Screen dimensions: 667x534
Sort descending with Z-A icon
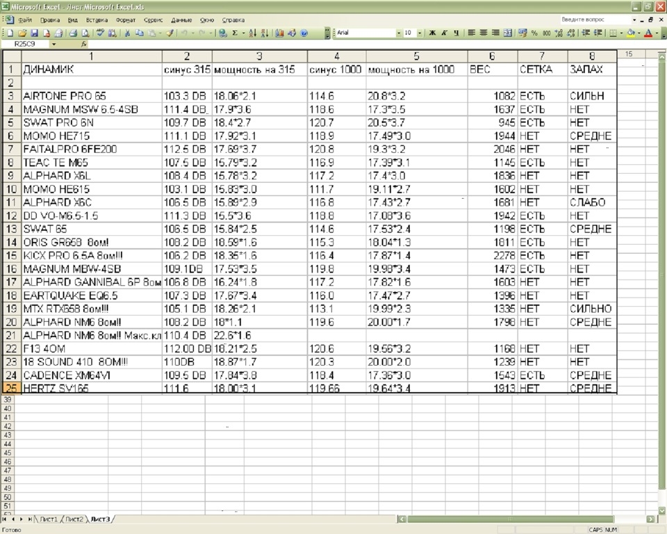pyautogui.click(x=265, y=33)
